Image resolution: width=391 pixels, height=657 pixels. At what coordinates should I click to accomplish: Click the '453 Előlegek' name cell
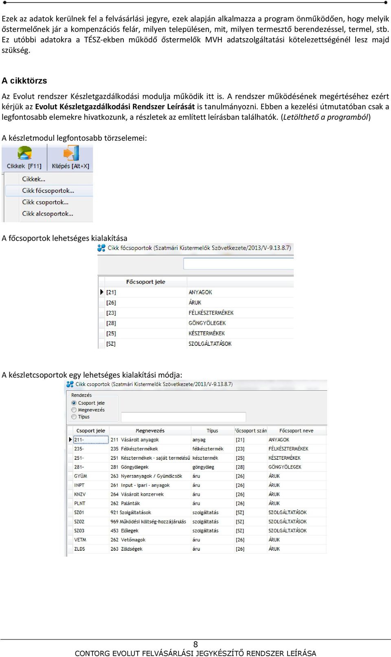(x=150, y=531)
